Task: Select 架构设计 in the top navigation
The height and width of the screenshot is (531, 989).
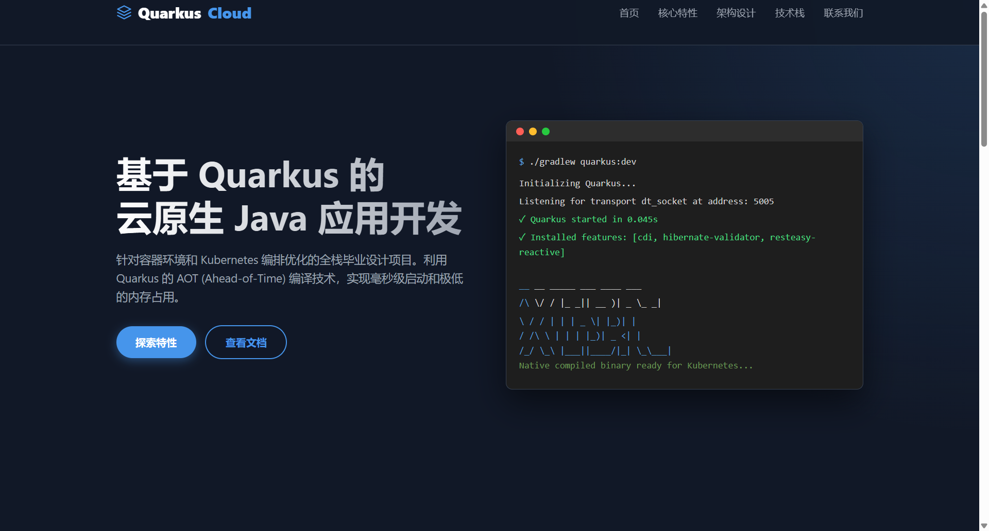Action: [736, 13]
